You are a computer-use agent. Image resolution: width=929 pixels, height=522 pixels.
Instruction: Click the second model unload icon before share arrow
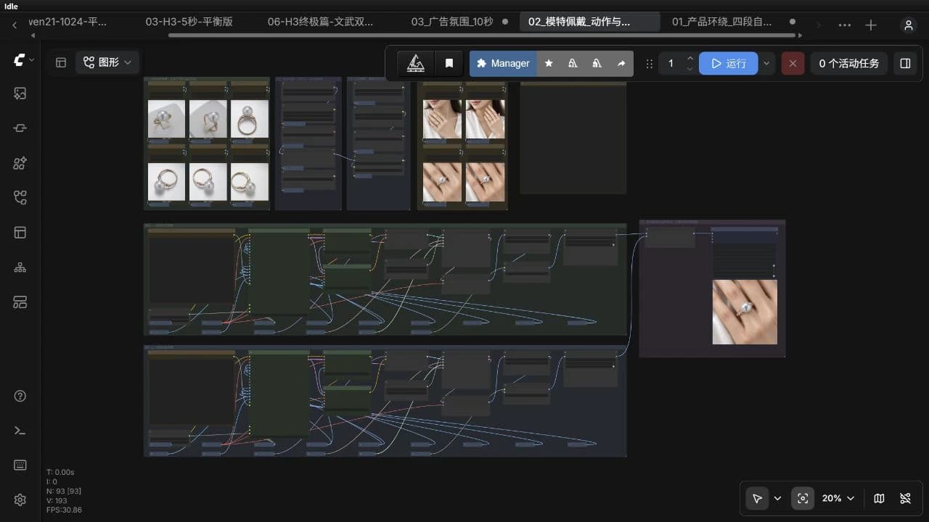[597, 63]
